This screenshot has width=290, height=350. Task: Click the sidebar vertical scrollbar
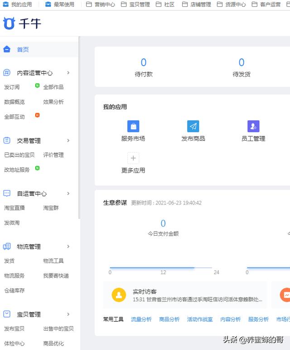[x=79, y=128]
